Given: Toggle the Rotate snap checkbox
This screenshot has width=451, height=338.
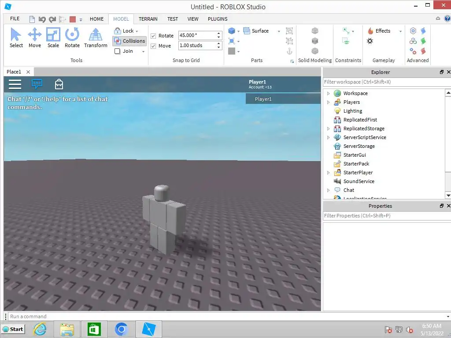Looking at the screenshot, I should pyautogui.click(x=153, y=36).
